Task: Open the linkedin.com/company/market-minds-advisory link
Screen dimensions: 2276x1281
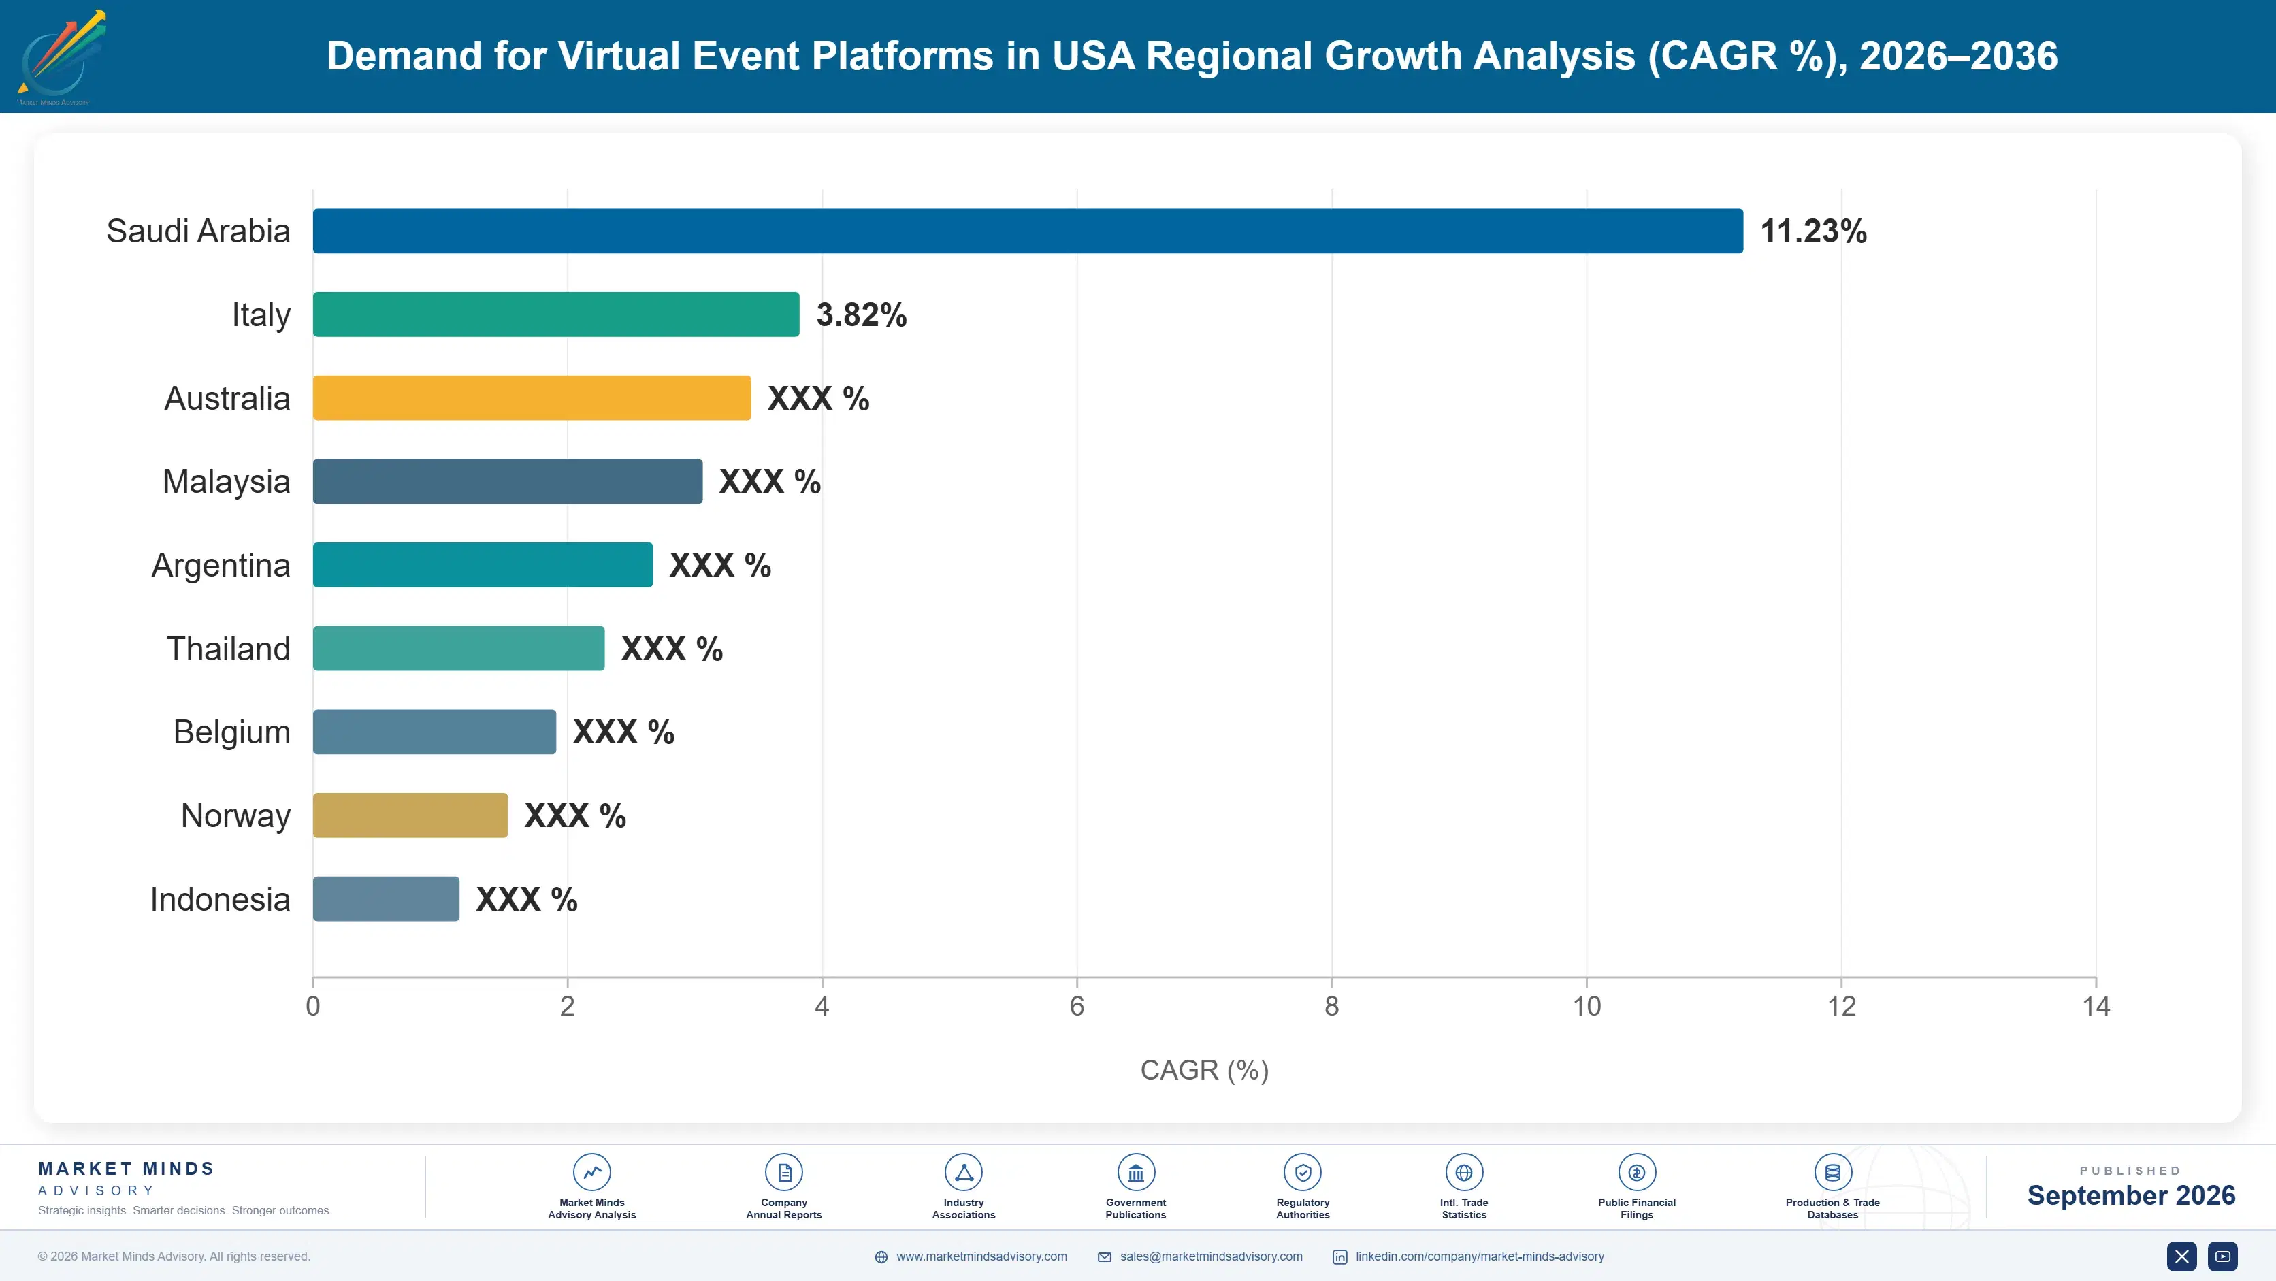Action: [1480, 1256]
